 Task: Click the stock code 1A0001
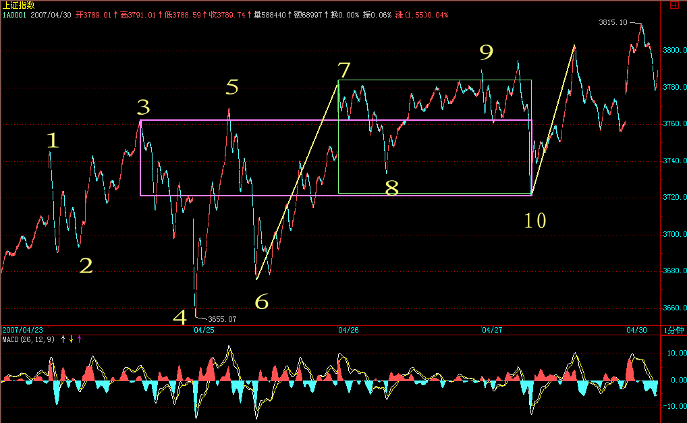pos(13,13)
